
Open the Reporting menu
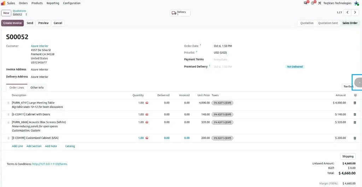53,3
